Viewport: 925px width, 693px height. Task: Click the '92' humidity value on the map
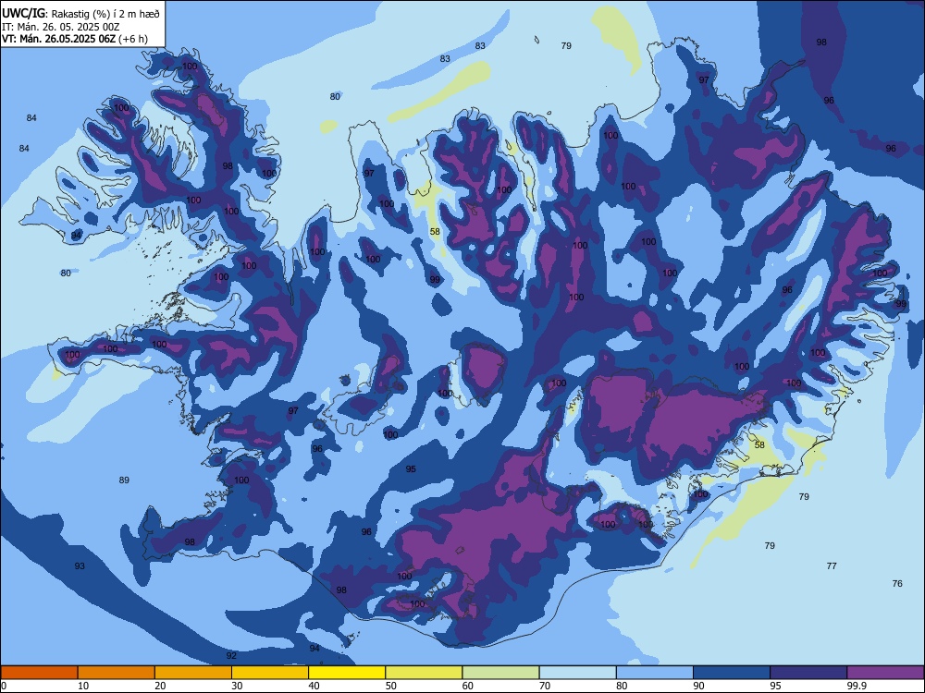click(231, 655)
